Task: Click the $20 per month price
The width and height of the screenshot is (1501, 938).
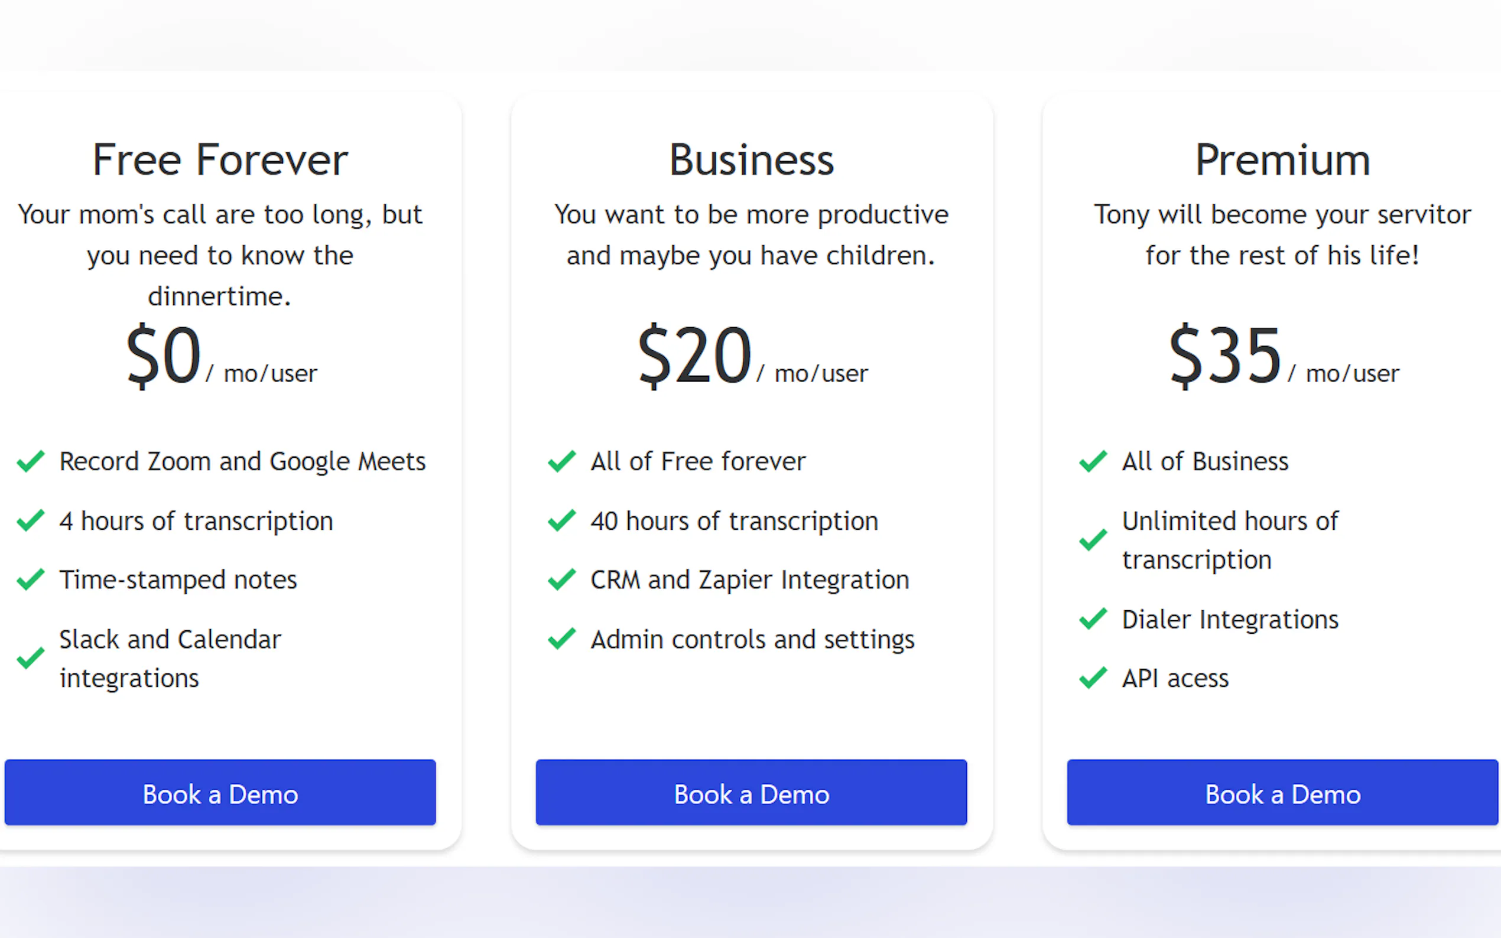Action: (752, 356)
